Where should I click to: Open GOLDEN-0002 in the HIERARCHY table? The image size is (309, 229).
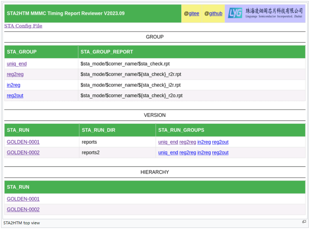[23, 209]
